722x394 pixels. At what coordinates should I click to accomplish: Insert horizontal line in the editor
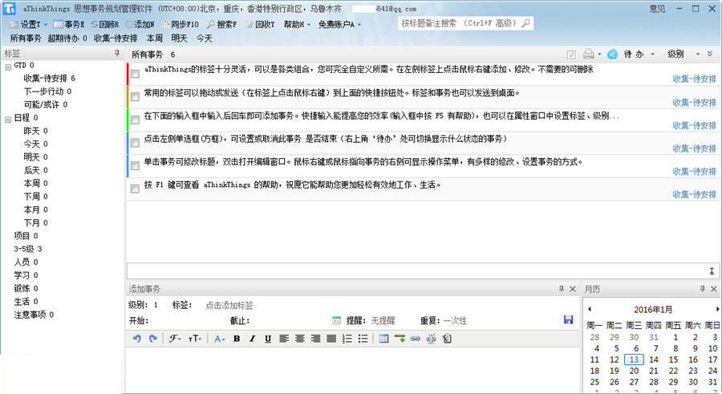click(x=400, y=339)
